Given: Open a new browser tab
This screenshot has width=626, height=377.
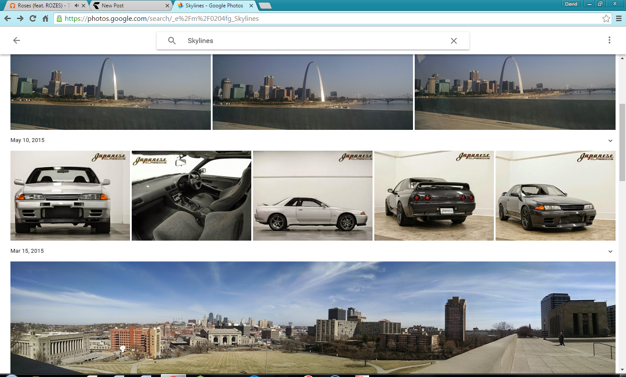Looking at the screenshot, I should (265, 6).
